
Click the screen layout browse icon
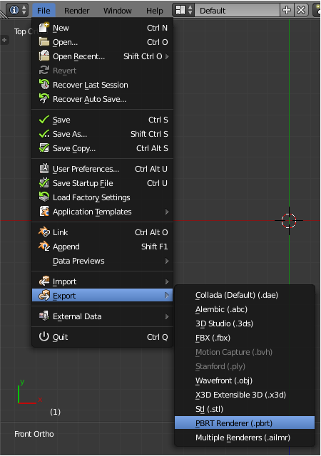180,10
